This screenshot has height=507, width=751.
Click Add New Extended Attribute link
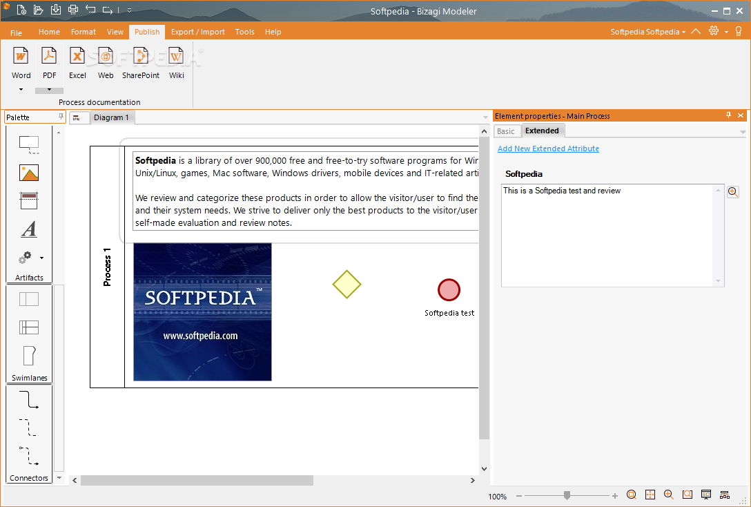(548, 149)
